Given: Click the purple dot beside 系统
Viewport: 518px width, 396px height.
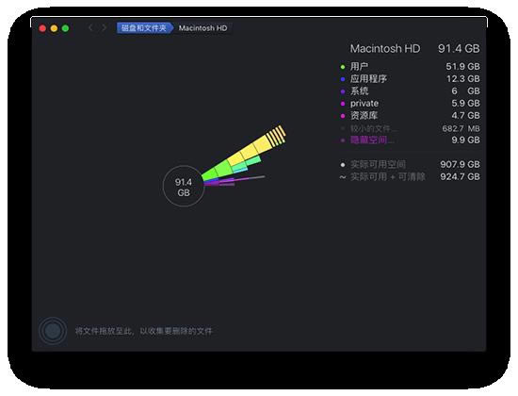Looking at the screenshot, I should point(343,91).
